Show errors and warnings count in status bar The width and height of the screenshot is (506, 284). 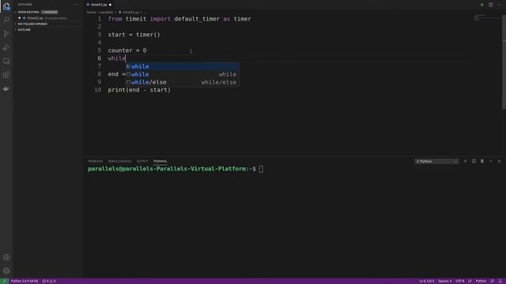coord(49,281)
